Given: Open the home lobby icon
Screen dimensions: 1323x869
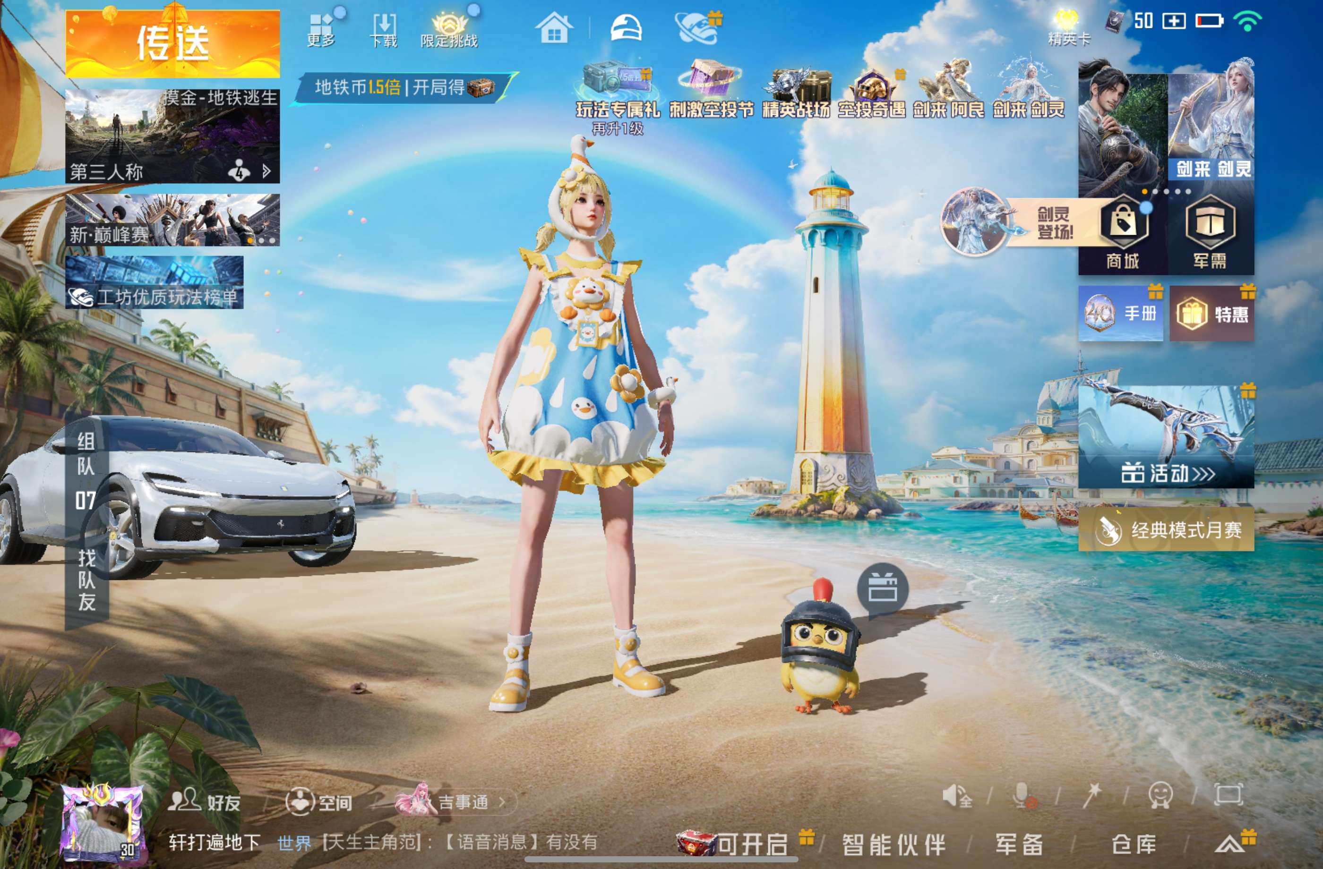Looking at the screenshot, I should (x=554, y=28).
